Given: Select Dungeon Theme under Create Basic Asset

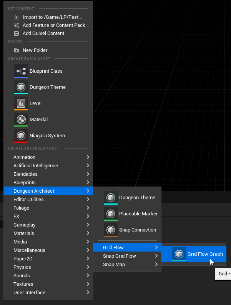Looking at the screenshot, I should tap(48, 87).
